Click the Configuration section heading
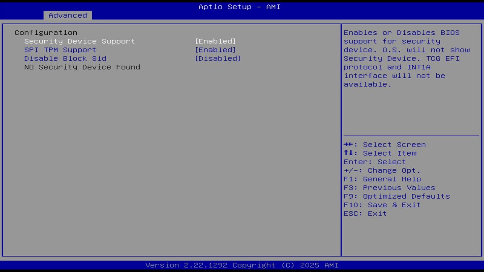Screen dimensions: 484x272 (46, 32)
